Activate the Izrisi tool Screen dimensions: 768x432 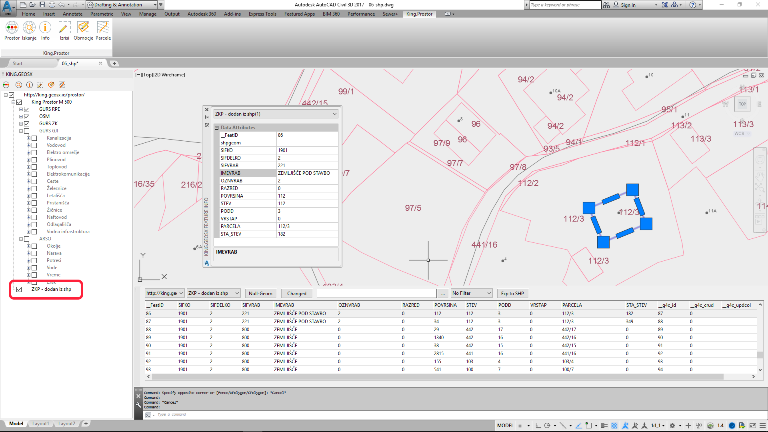click(64, 31)
